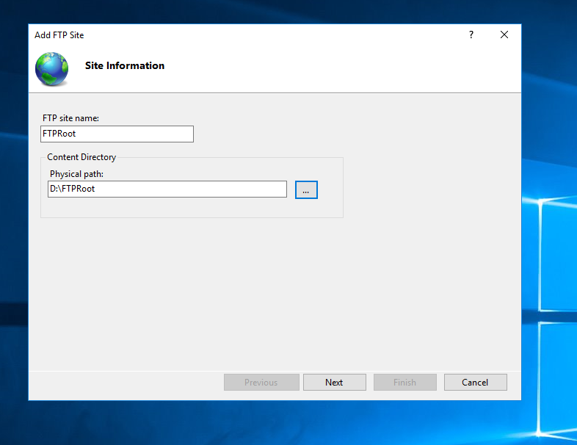Click the Cancel button
This screenshot has height=445, width=577.
476,383
